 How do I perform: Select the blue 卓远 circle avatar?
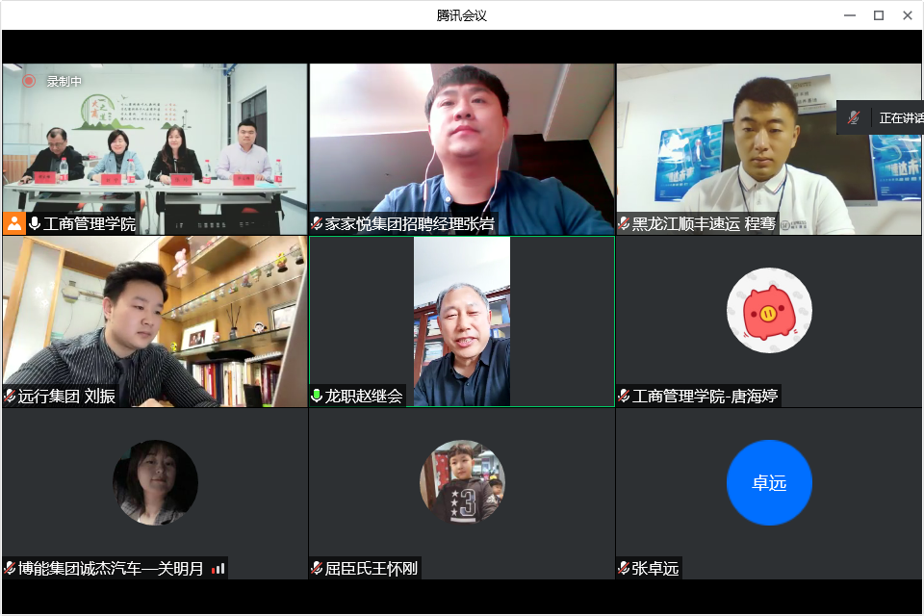click(x=769, y=482)
